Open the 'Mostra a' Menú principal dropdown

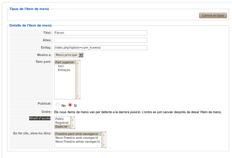pos(69,55)
